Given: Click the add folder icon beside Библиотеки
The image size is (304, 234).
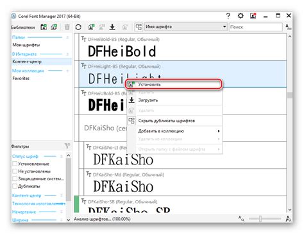Looking at the screenshot, I should tap(44, 27).
